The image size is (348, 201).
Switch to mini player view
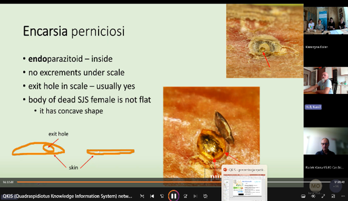point(333,196)
